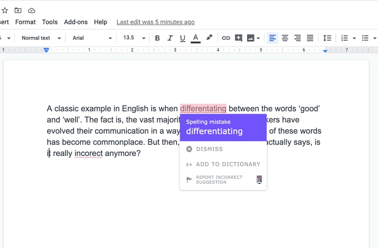Image resolution: width=378 pixels, height=248 pixels.
Task: Star this document
Action: click(5, 10)
